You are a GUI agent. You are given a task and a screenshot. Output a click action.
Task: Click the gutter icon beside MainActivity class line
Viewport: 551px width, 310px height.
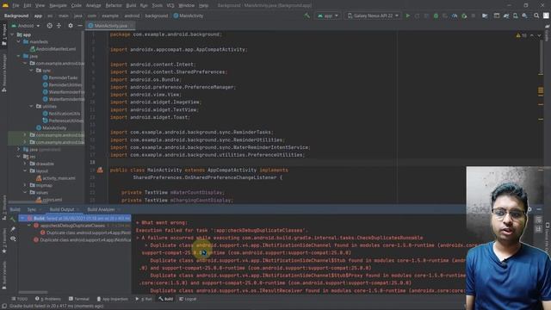pyautogui.click(x=100, y=170)
